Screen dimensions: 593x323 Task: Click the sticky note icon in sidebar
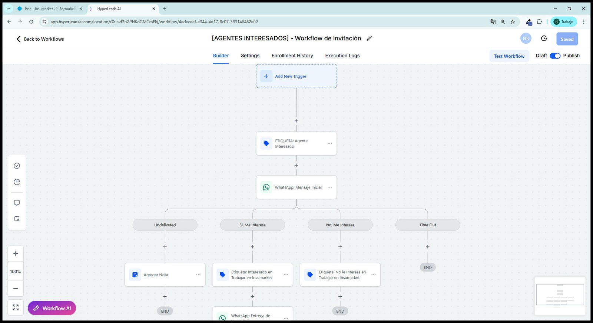17,219
